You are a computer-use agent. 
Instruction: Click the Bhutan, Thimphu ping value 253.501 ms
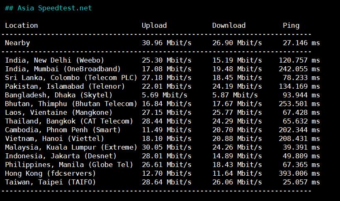(x=299, y=104)
